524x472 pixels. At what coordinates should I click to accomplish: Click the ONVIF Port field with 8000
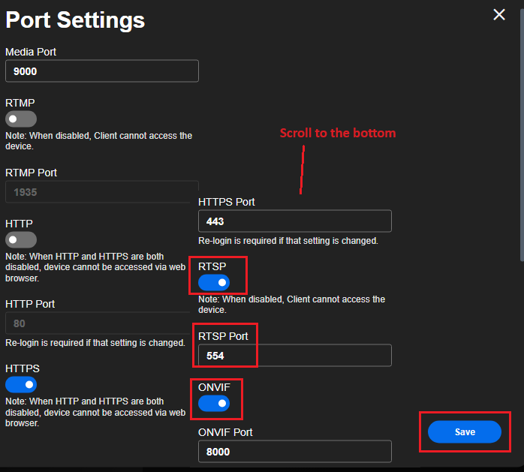[294, 452]
